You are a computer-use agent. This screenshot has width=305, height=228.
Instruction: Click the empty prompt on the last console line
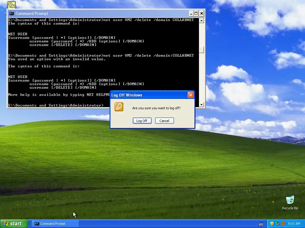click(56, 105)
